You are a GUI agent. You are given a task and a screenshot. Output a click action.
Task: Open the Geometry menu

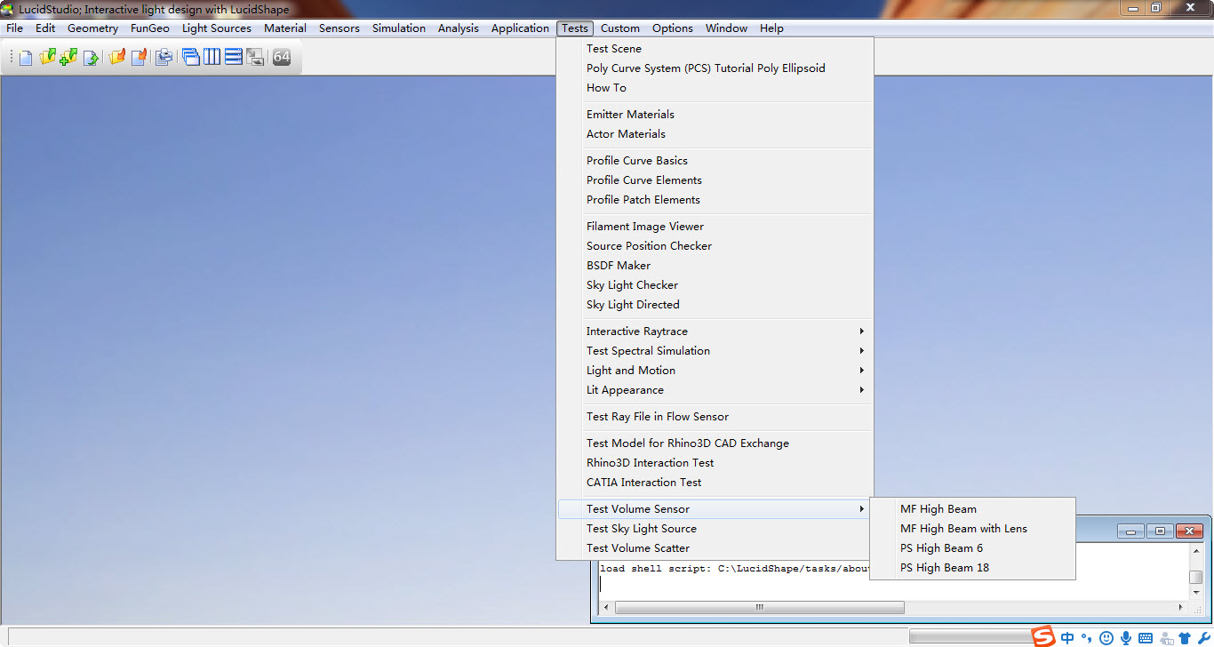[92, 28]
